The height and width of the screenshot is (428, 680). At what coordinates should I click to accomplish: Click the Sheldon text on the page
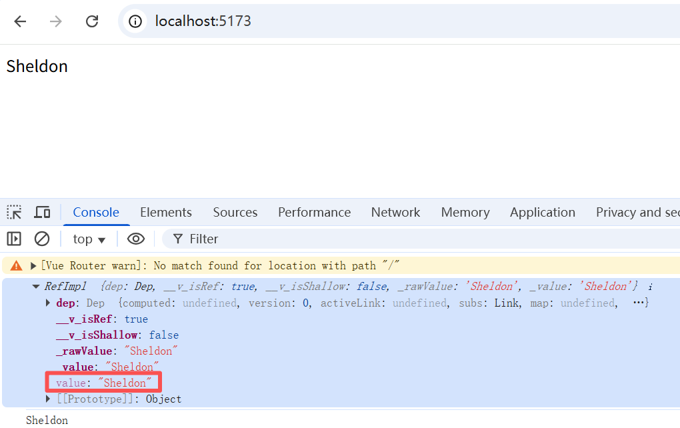(37, 67)
